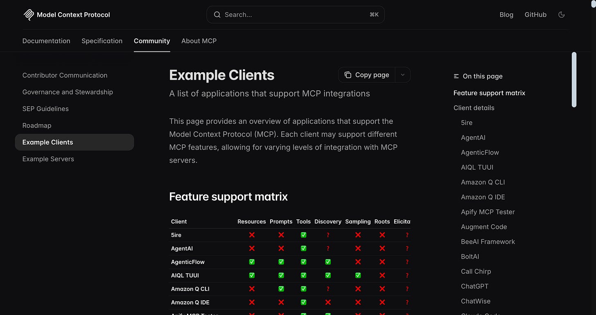This screenshot has height=315, width=596.
Task: Jump to Client details section
Action: pos(474,108)
